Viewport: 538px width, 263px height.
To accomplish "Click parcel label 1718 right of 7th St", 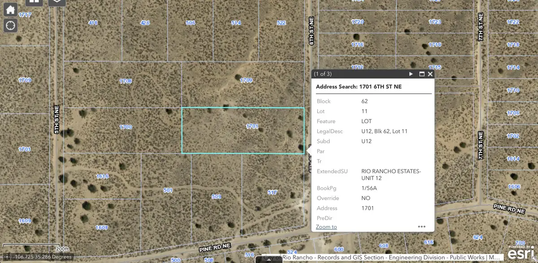I will 513,45.
